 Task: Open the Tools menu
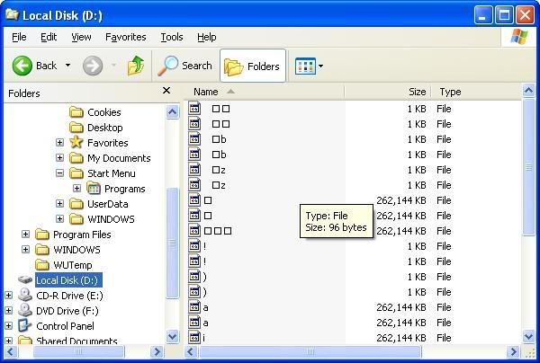coord(172,37)
